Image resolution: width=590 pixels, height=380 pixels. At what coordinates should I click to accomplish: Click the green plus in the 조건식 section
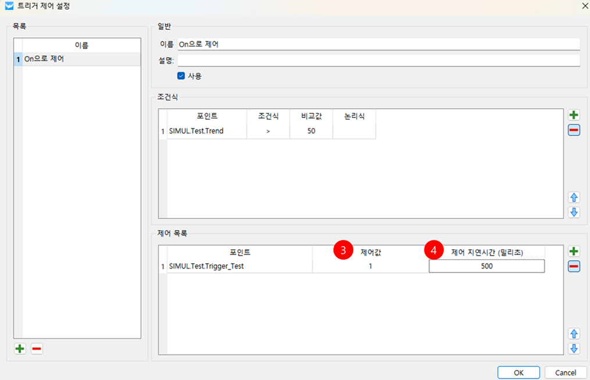click(574, 115)
